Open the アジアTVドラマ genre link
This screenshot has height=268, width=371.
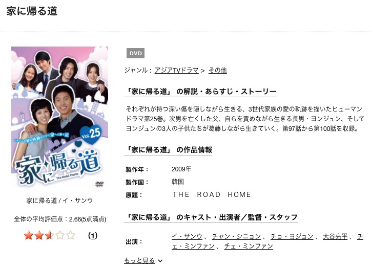coord(176,70)
